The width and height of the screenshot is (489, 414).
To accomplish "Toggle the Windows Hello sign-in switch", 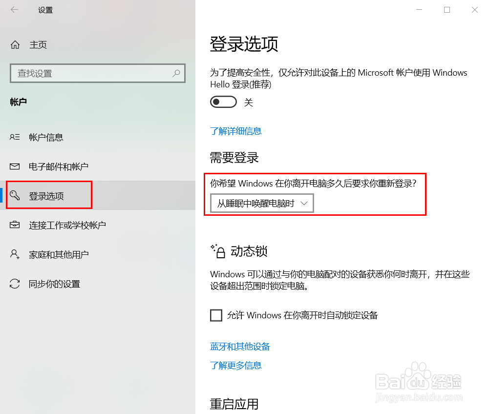I will [223, 102].
